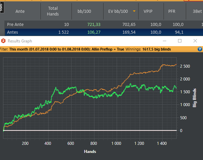Sort by 3Bet column header
Screen dimensions: 203x160
point(197,11)
